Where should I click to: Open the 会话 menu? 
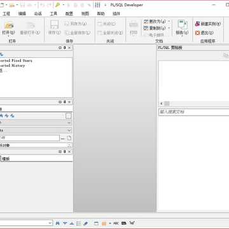pos(38,14)
